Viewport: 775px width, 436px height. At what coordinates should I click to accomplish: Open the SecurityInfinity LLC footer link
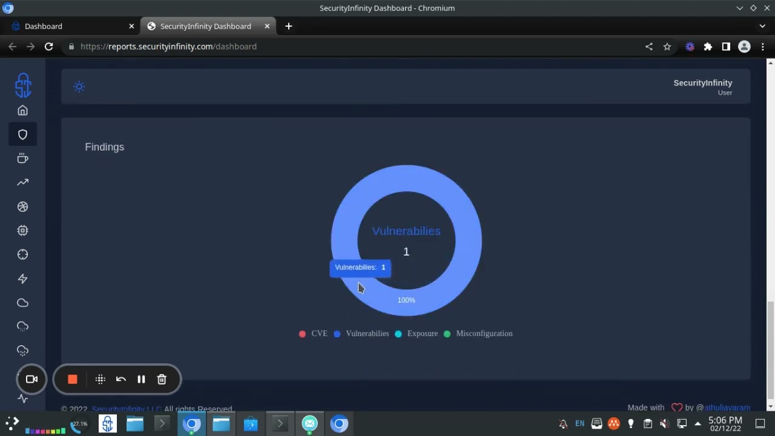coord(127,409)
